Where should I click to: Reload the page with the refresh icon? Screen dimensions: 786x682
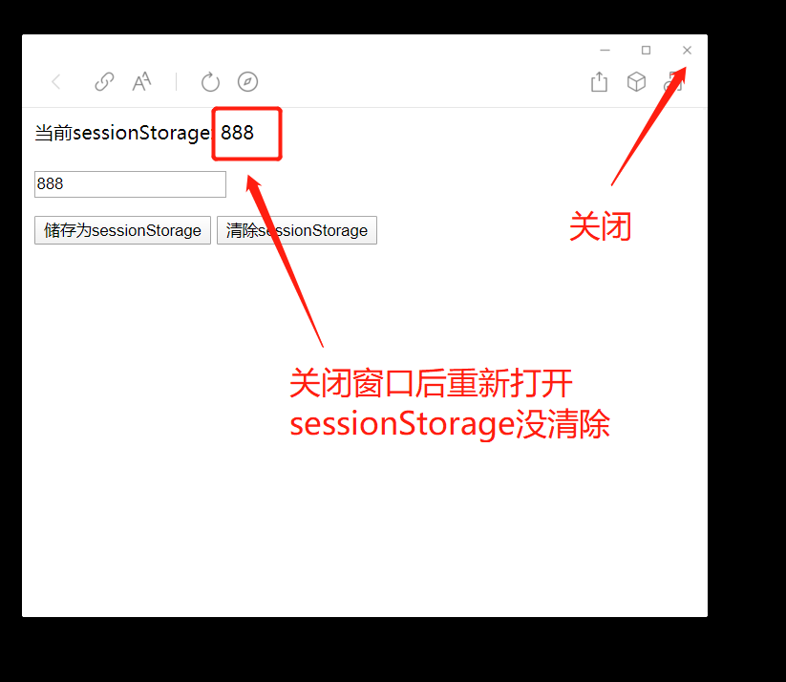210,82
